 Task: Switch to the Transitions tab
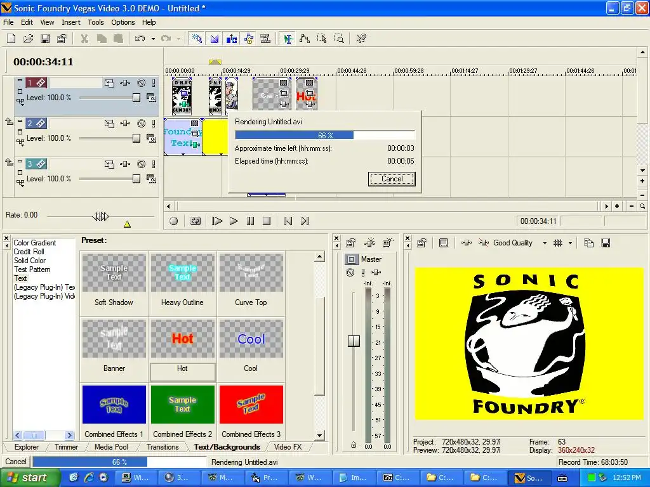[x=162, y=447]
